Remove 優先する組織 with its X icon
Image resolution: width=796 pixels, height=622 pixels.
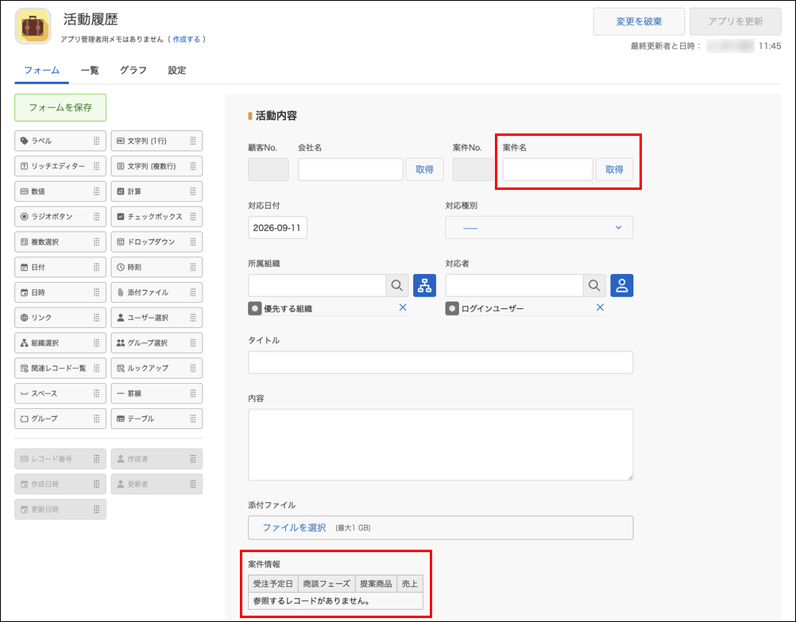tap(403, 307)
